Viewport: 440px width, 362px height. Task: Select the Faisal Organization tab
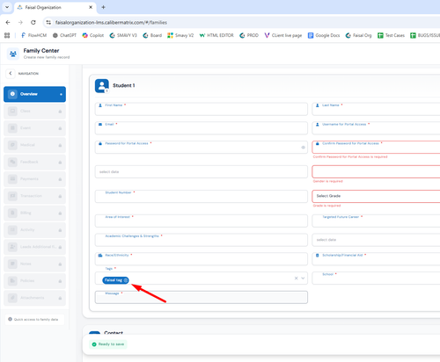[55, 7]
